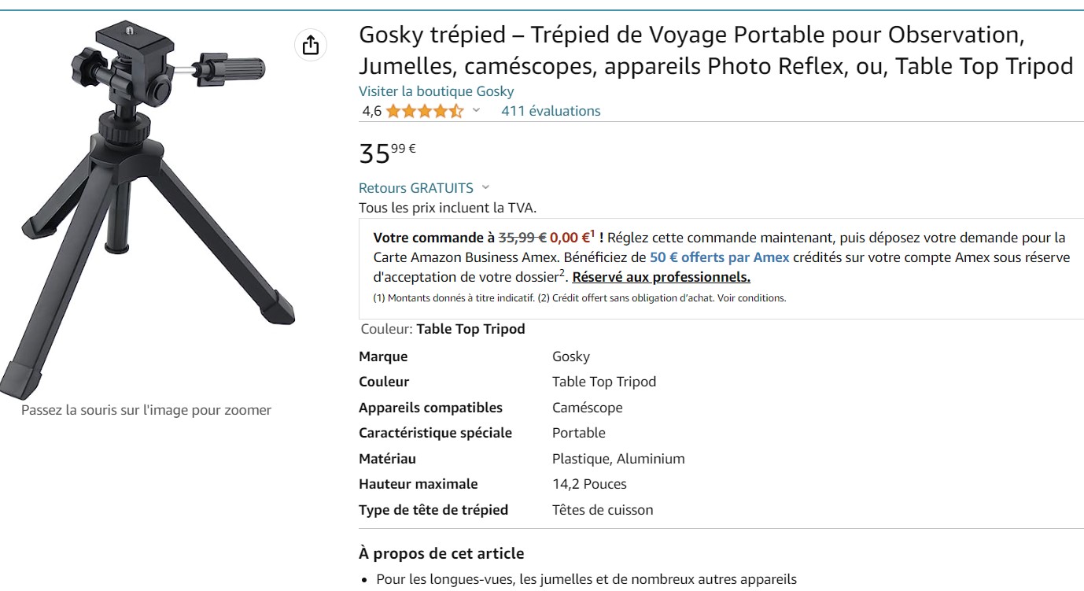Click the À propos de cet article heading
The width and height of the screenshot is (1084, 591).
tap(441, 553)
